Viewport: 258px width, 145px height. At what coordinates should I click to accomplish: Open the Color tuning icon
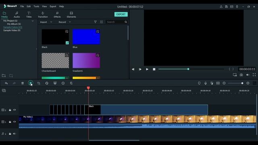[x=55, y=83]
